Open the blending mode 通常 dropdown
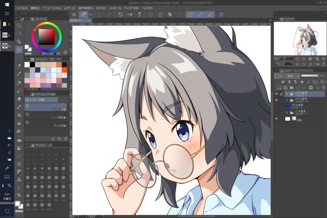The image size is (327, 218). [292, 76]
